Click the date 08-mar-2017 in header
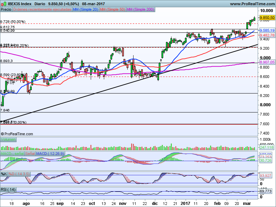The image size is (276, 207). [93, 4]
